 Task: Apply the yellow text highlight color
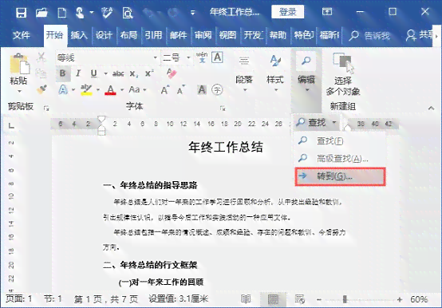[x=86, y=90]
